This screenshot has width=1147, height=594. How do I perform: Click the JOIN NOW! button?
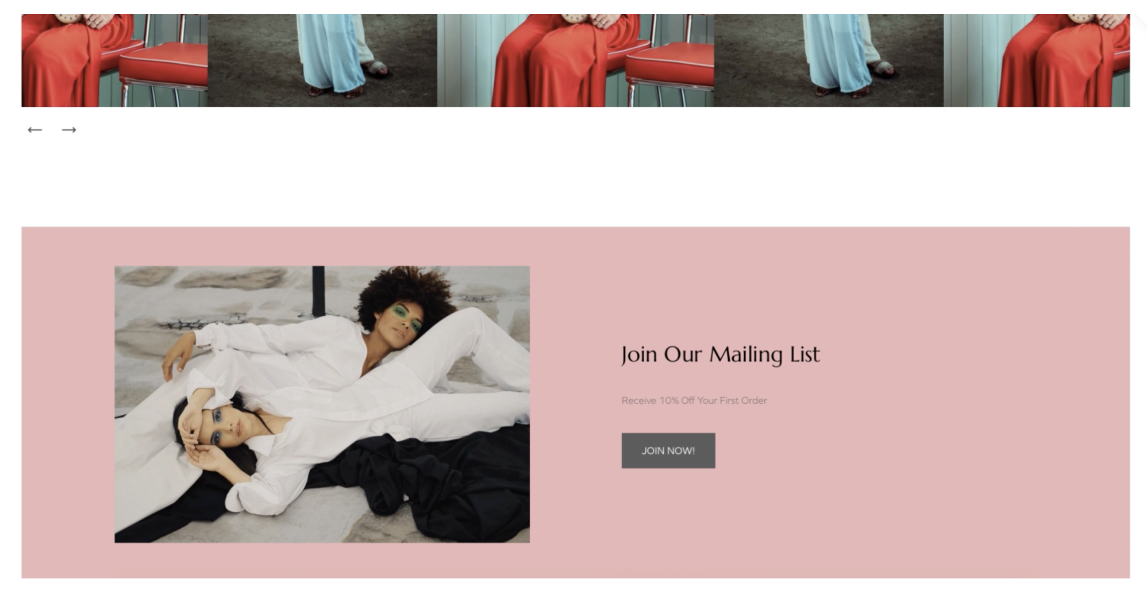pos(668,450)
